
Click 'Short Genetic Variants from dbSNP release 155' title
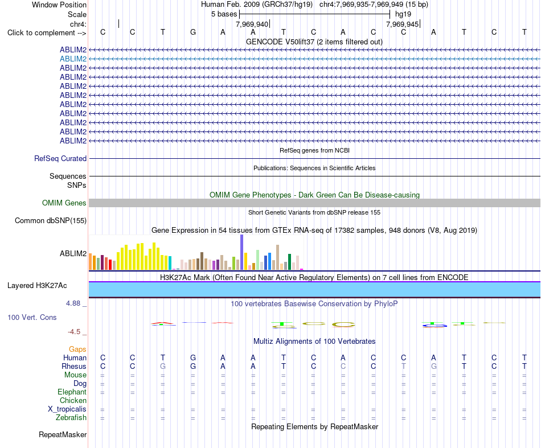314,212
